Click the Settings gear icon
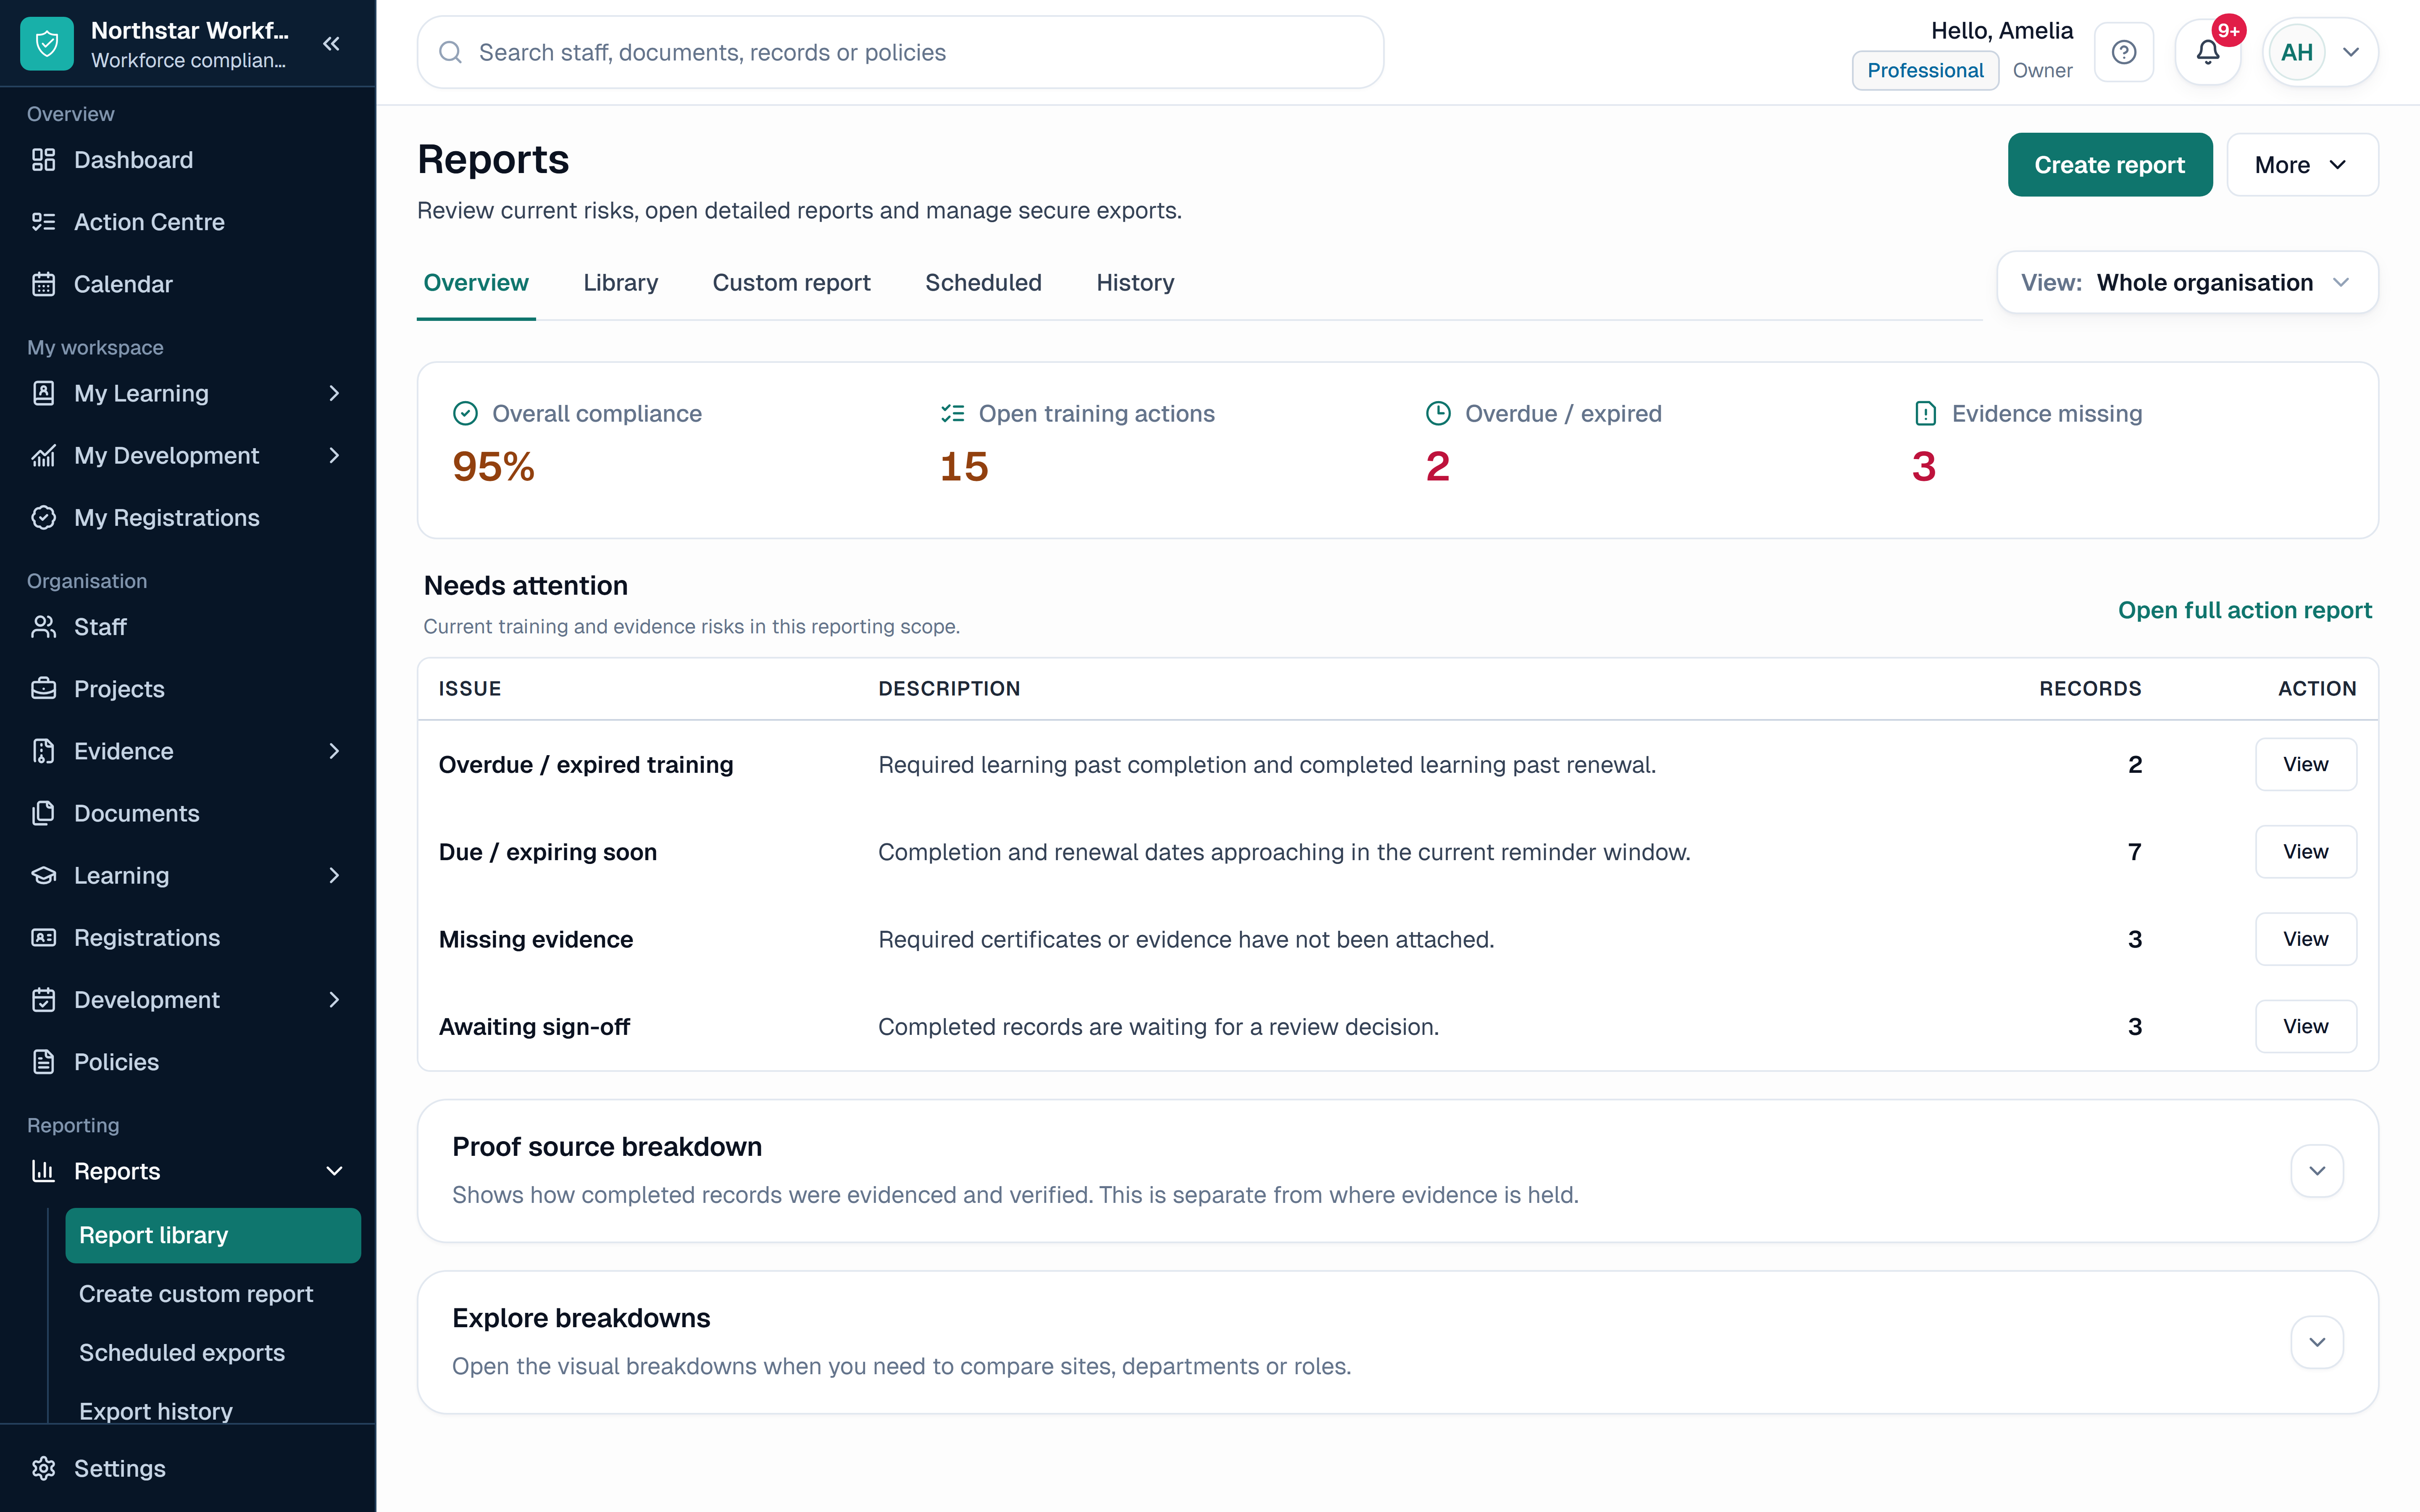 tap(43, 1468)
